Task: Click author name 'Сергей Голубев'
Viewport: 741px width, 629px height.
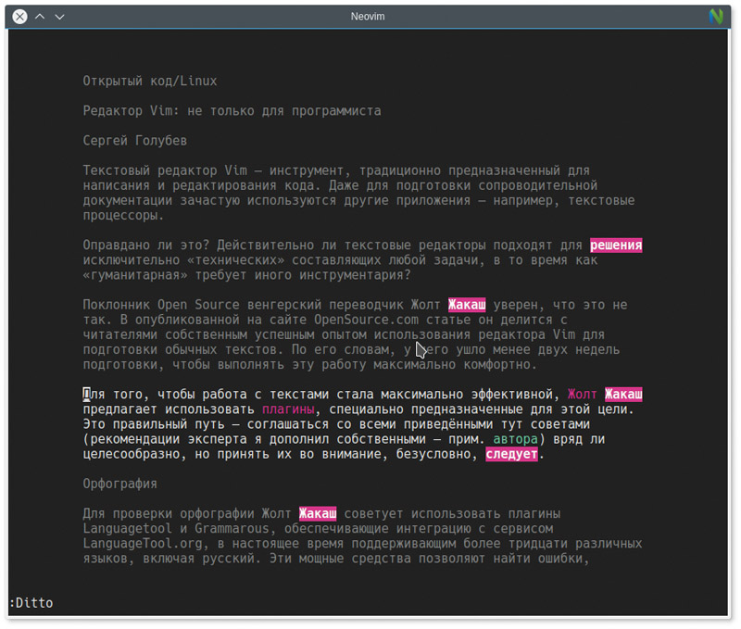Action: coord(135,141)
